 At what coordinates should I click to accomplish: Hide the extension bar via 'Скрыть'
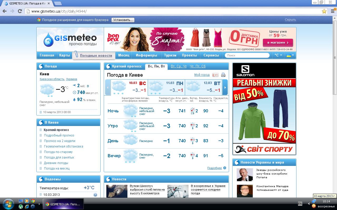click(x=290, y=20)
